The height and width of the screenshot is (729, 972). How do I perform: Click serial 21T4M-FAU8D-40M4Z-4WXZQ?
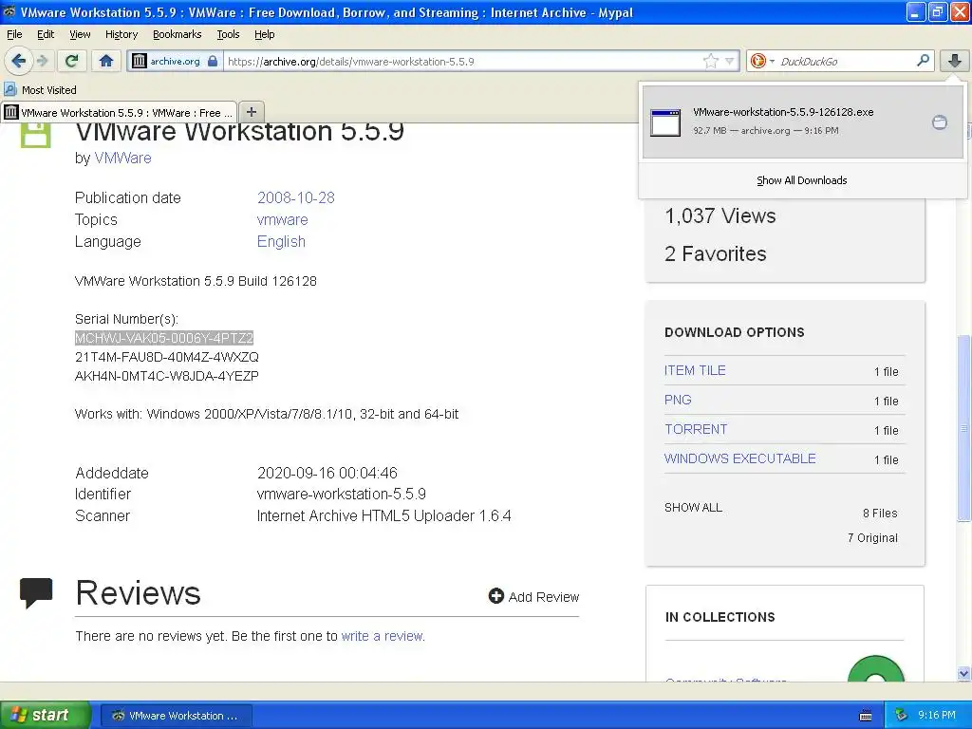[167, 357]
